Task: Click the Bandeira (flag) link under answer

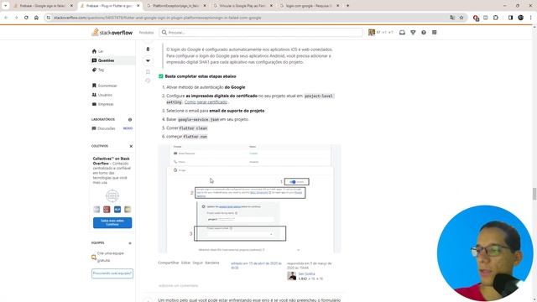Action: (x=212, y=263)
